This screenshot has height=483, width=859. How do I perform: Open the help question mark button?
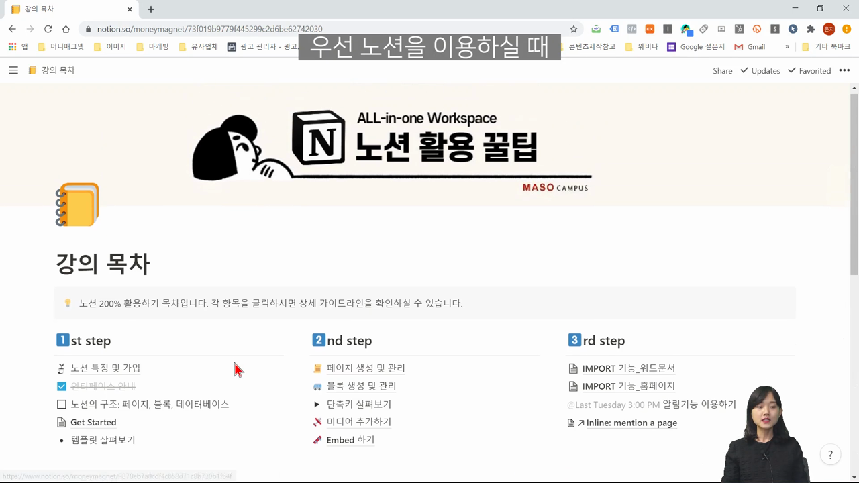pos(830,454)
